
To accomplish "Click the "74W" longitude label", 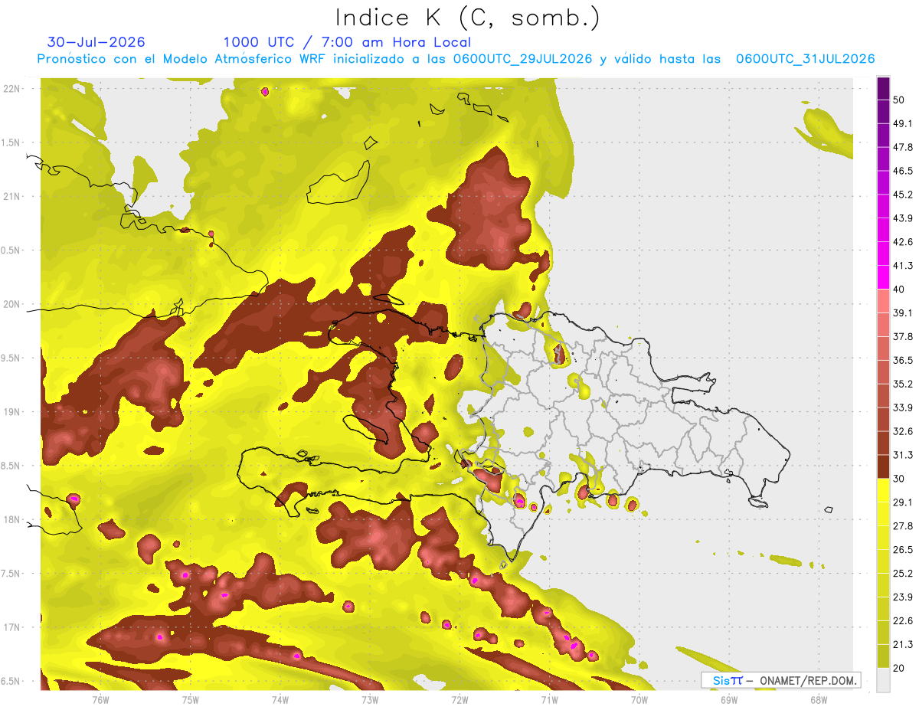I will 280,699.
